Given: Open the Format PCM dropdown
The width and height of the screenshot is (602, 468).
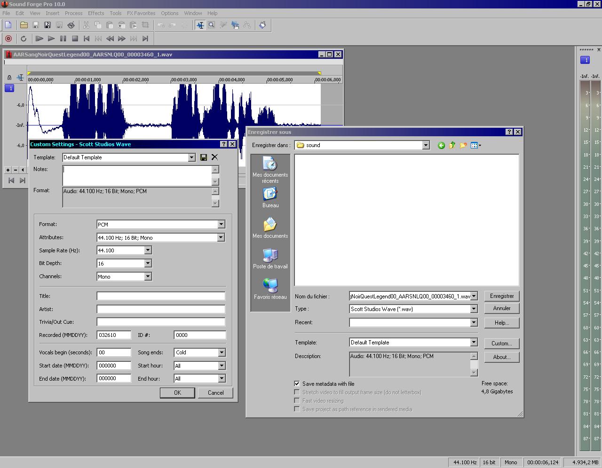Looking at the screenshot, I should pos(221,225).
